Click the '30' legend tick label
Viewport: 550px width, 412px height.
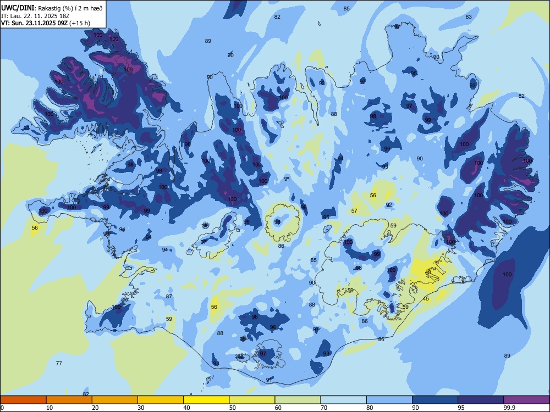[141, 408]
